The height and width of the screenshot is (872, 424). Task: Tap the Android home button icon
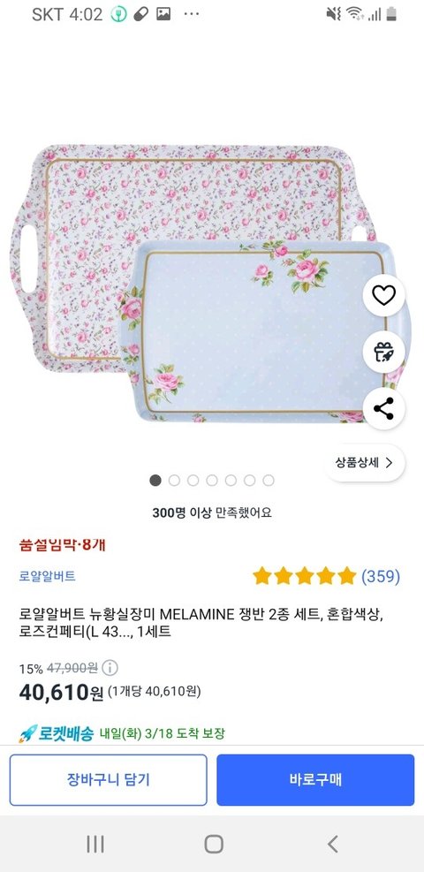(x=214, y=845)
